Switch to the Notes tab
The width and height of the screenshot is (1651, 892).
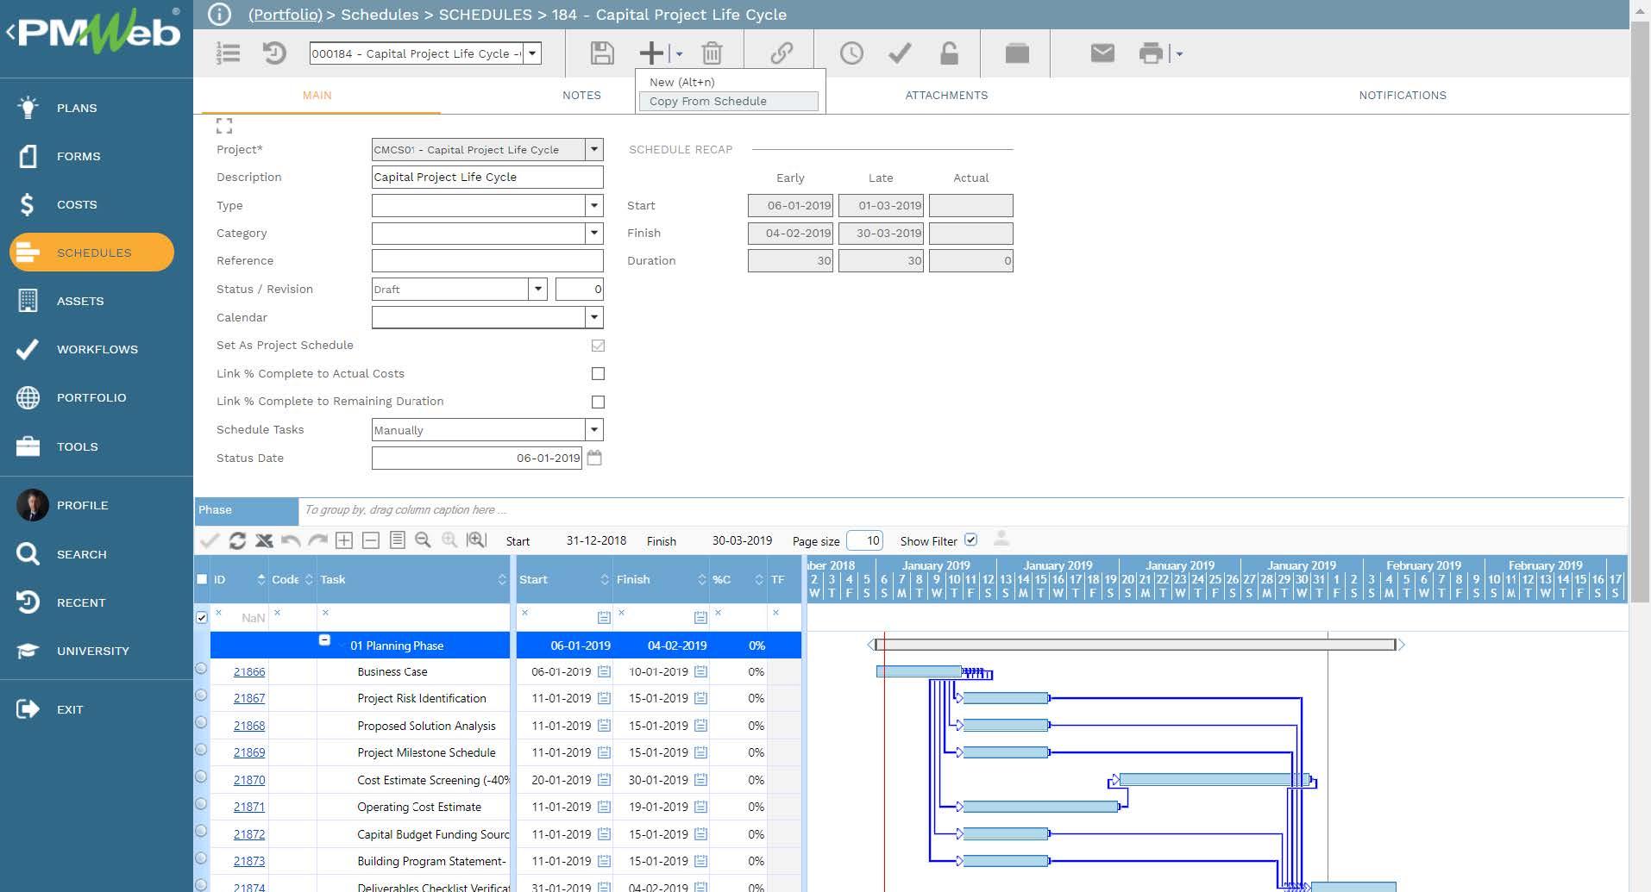pos(581,96)
